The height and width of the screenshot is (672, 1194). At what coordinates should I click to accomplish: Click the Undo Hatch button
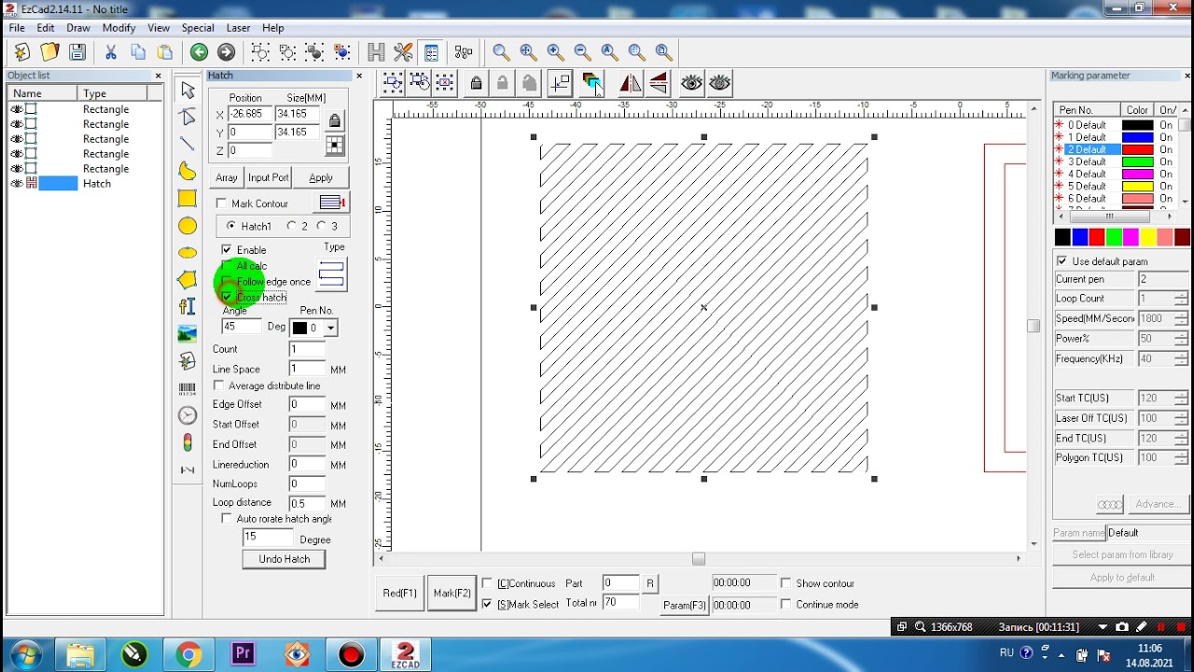pos(284,559)
